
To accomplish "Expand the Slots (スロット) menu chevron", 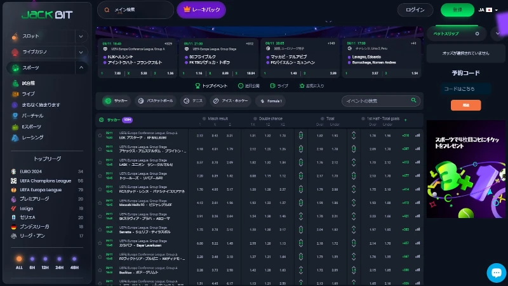I will [81, 36].
